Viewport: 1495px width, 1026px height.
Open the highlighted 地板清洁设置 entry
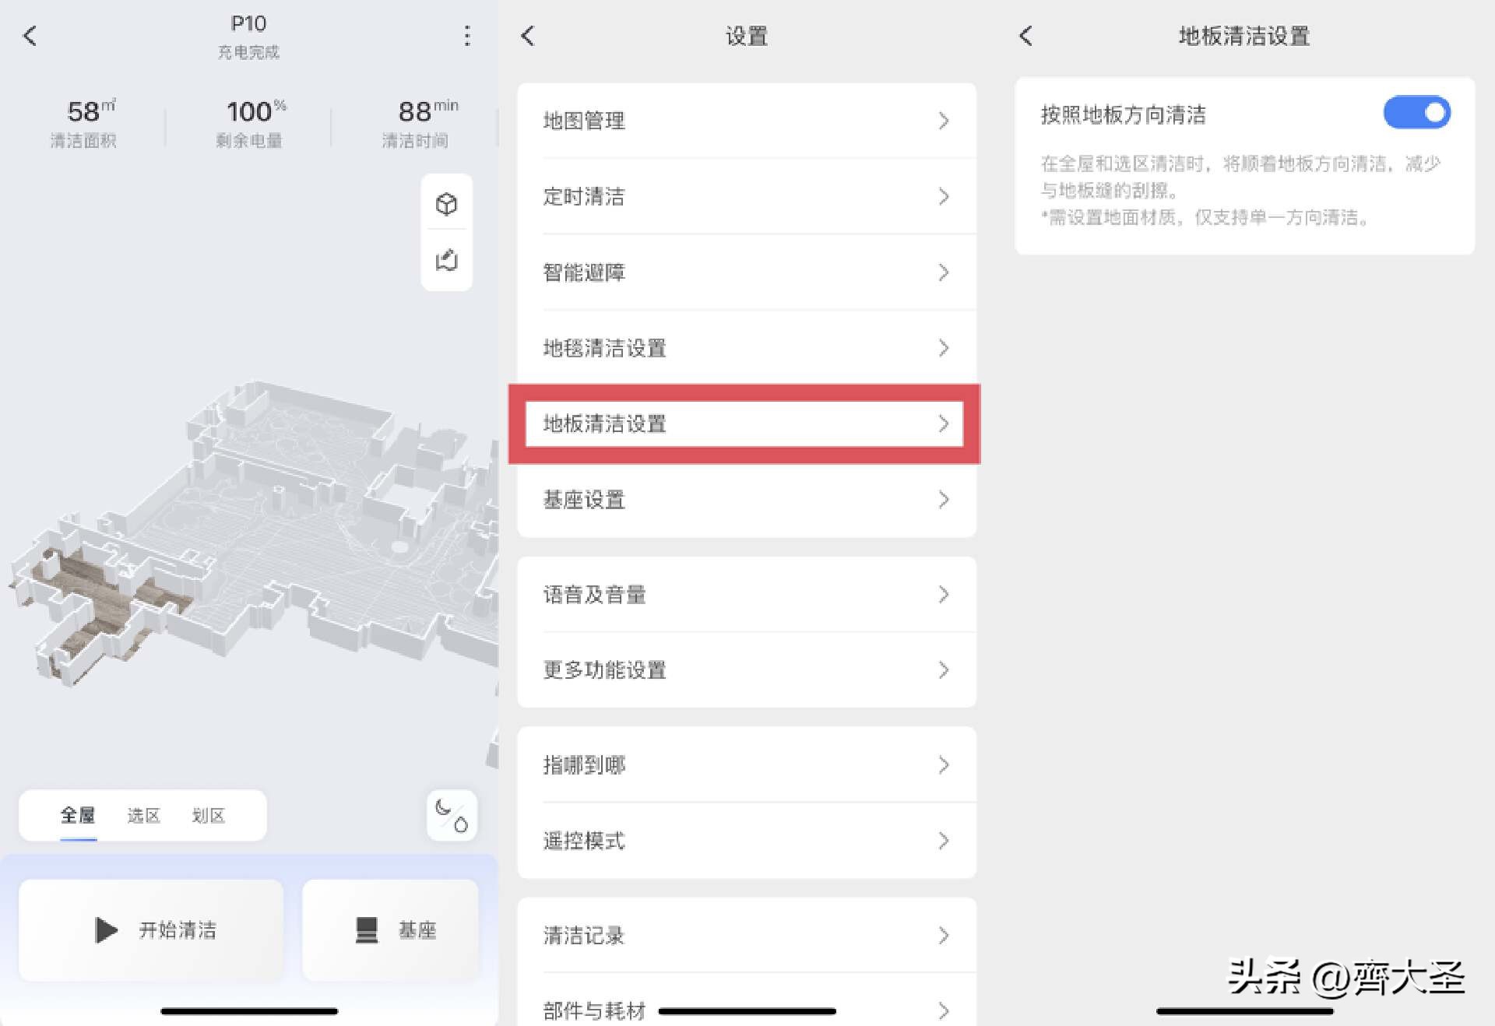click(744, 424)
